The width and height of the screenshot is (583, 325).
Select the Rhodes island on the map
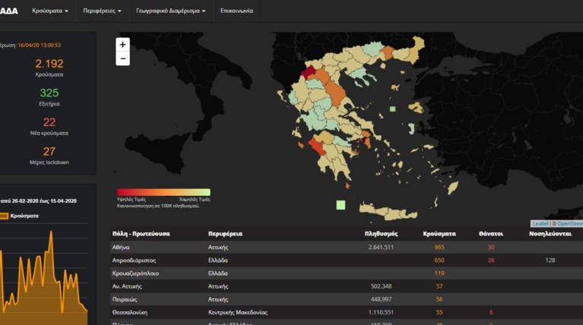coord(453,188)
